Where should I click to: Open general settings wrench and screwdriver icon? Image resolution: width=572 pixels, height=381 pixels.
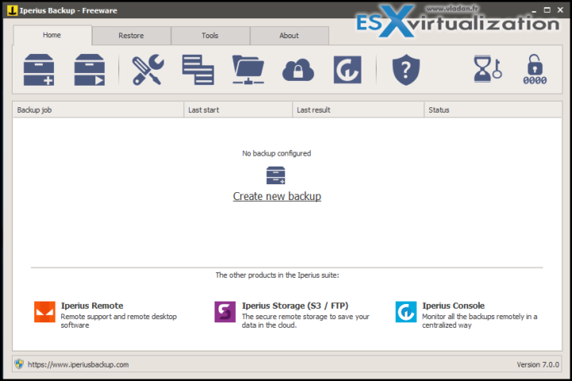coord(148,70)
